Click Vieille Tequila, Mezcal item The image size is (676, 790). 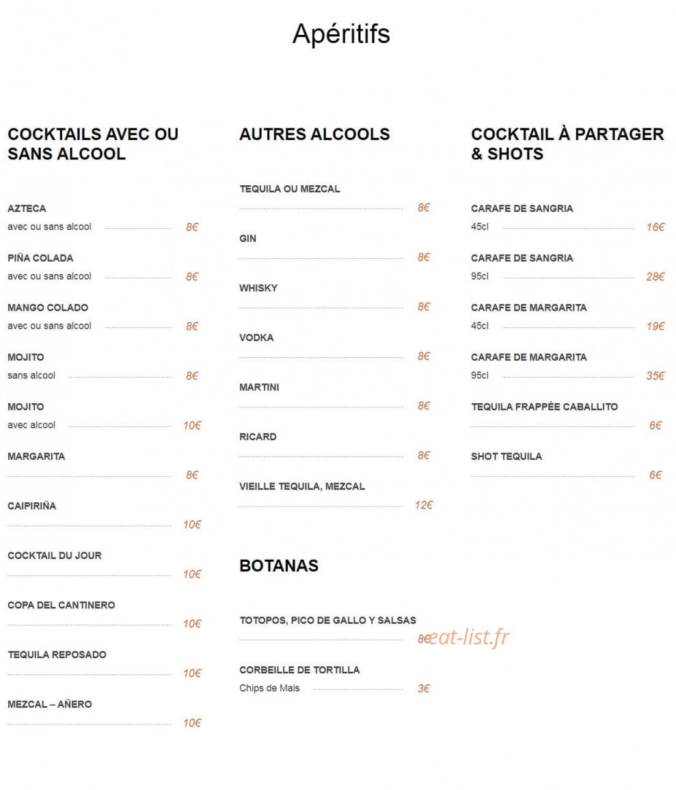302,486
